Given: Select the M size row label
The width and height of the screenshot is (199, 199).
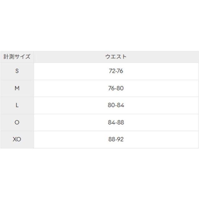Looking at the screenshot, I should point(17,88).
